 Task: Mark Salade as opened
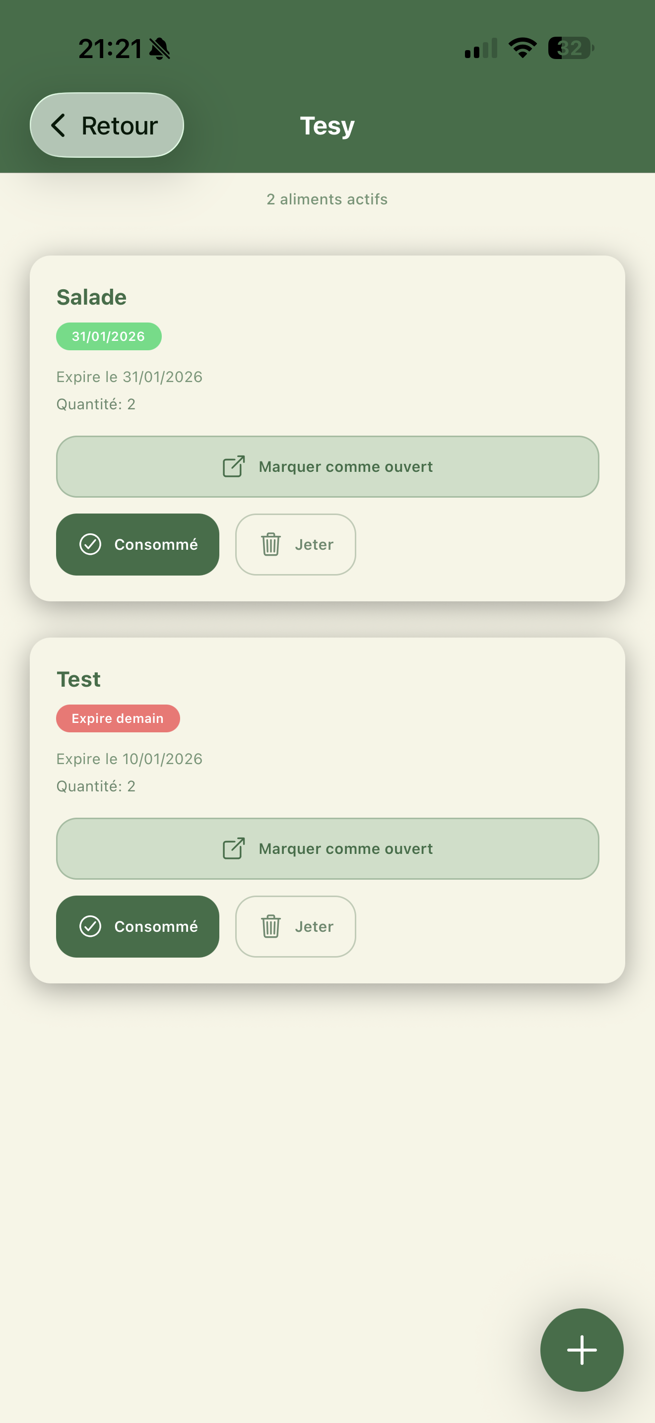click(345, 467)
